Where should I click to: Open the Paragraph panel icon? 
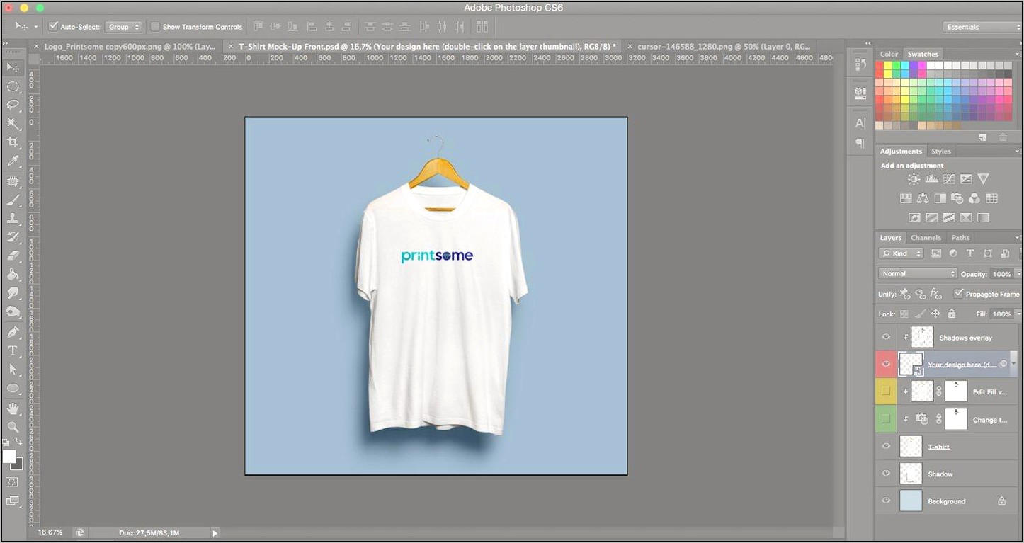pos(860,143)
